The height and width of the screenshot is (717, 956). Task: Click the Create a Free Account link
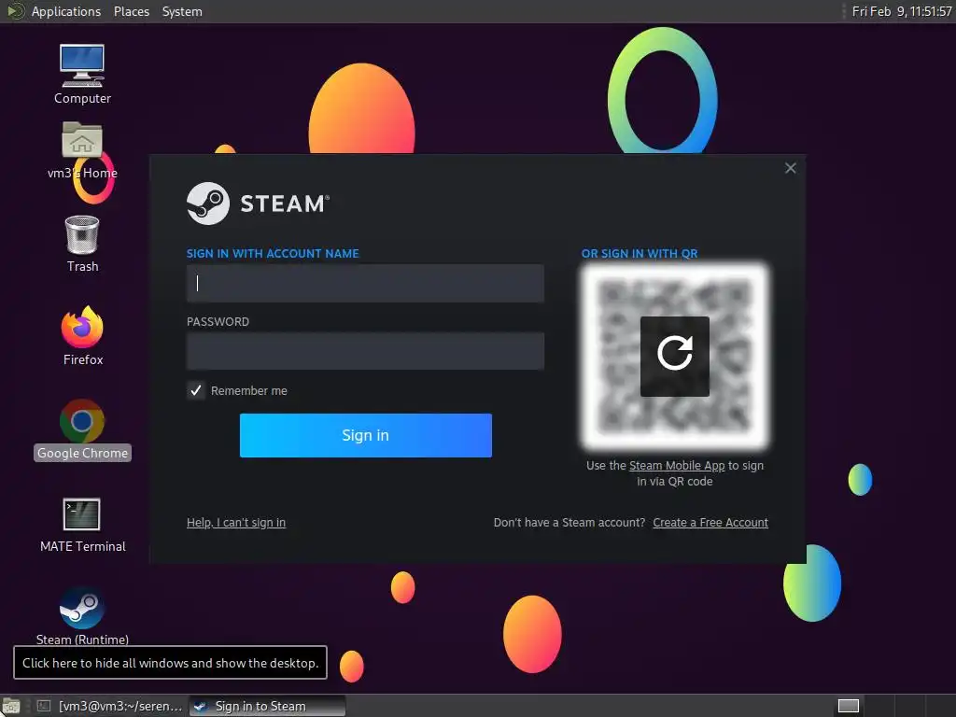(710, 523)
